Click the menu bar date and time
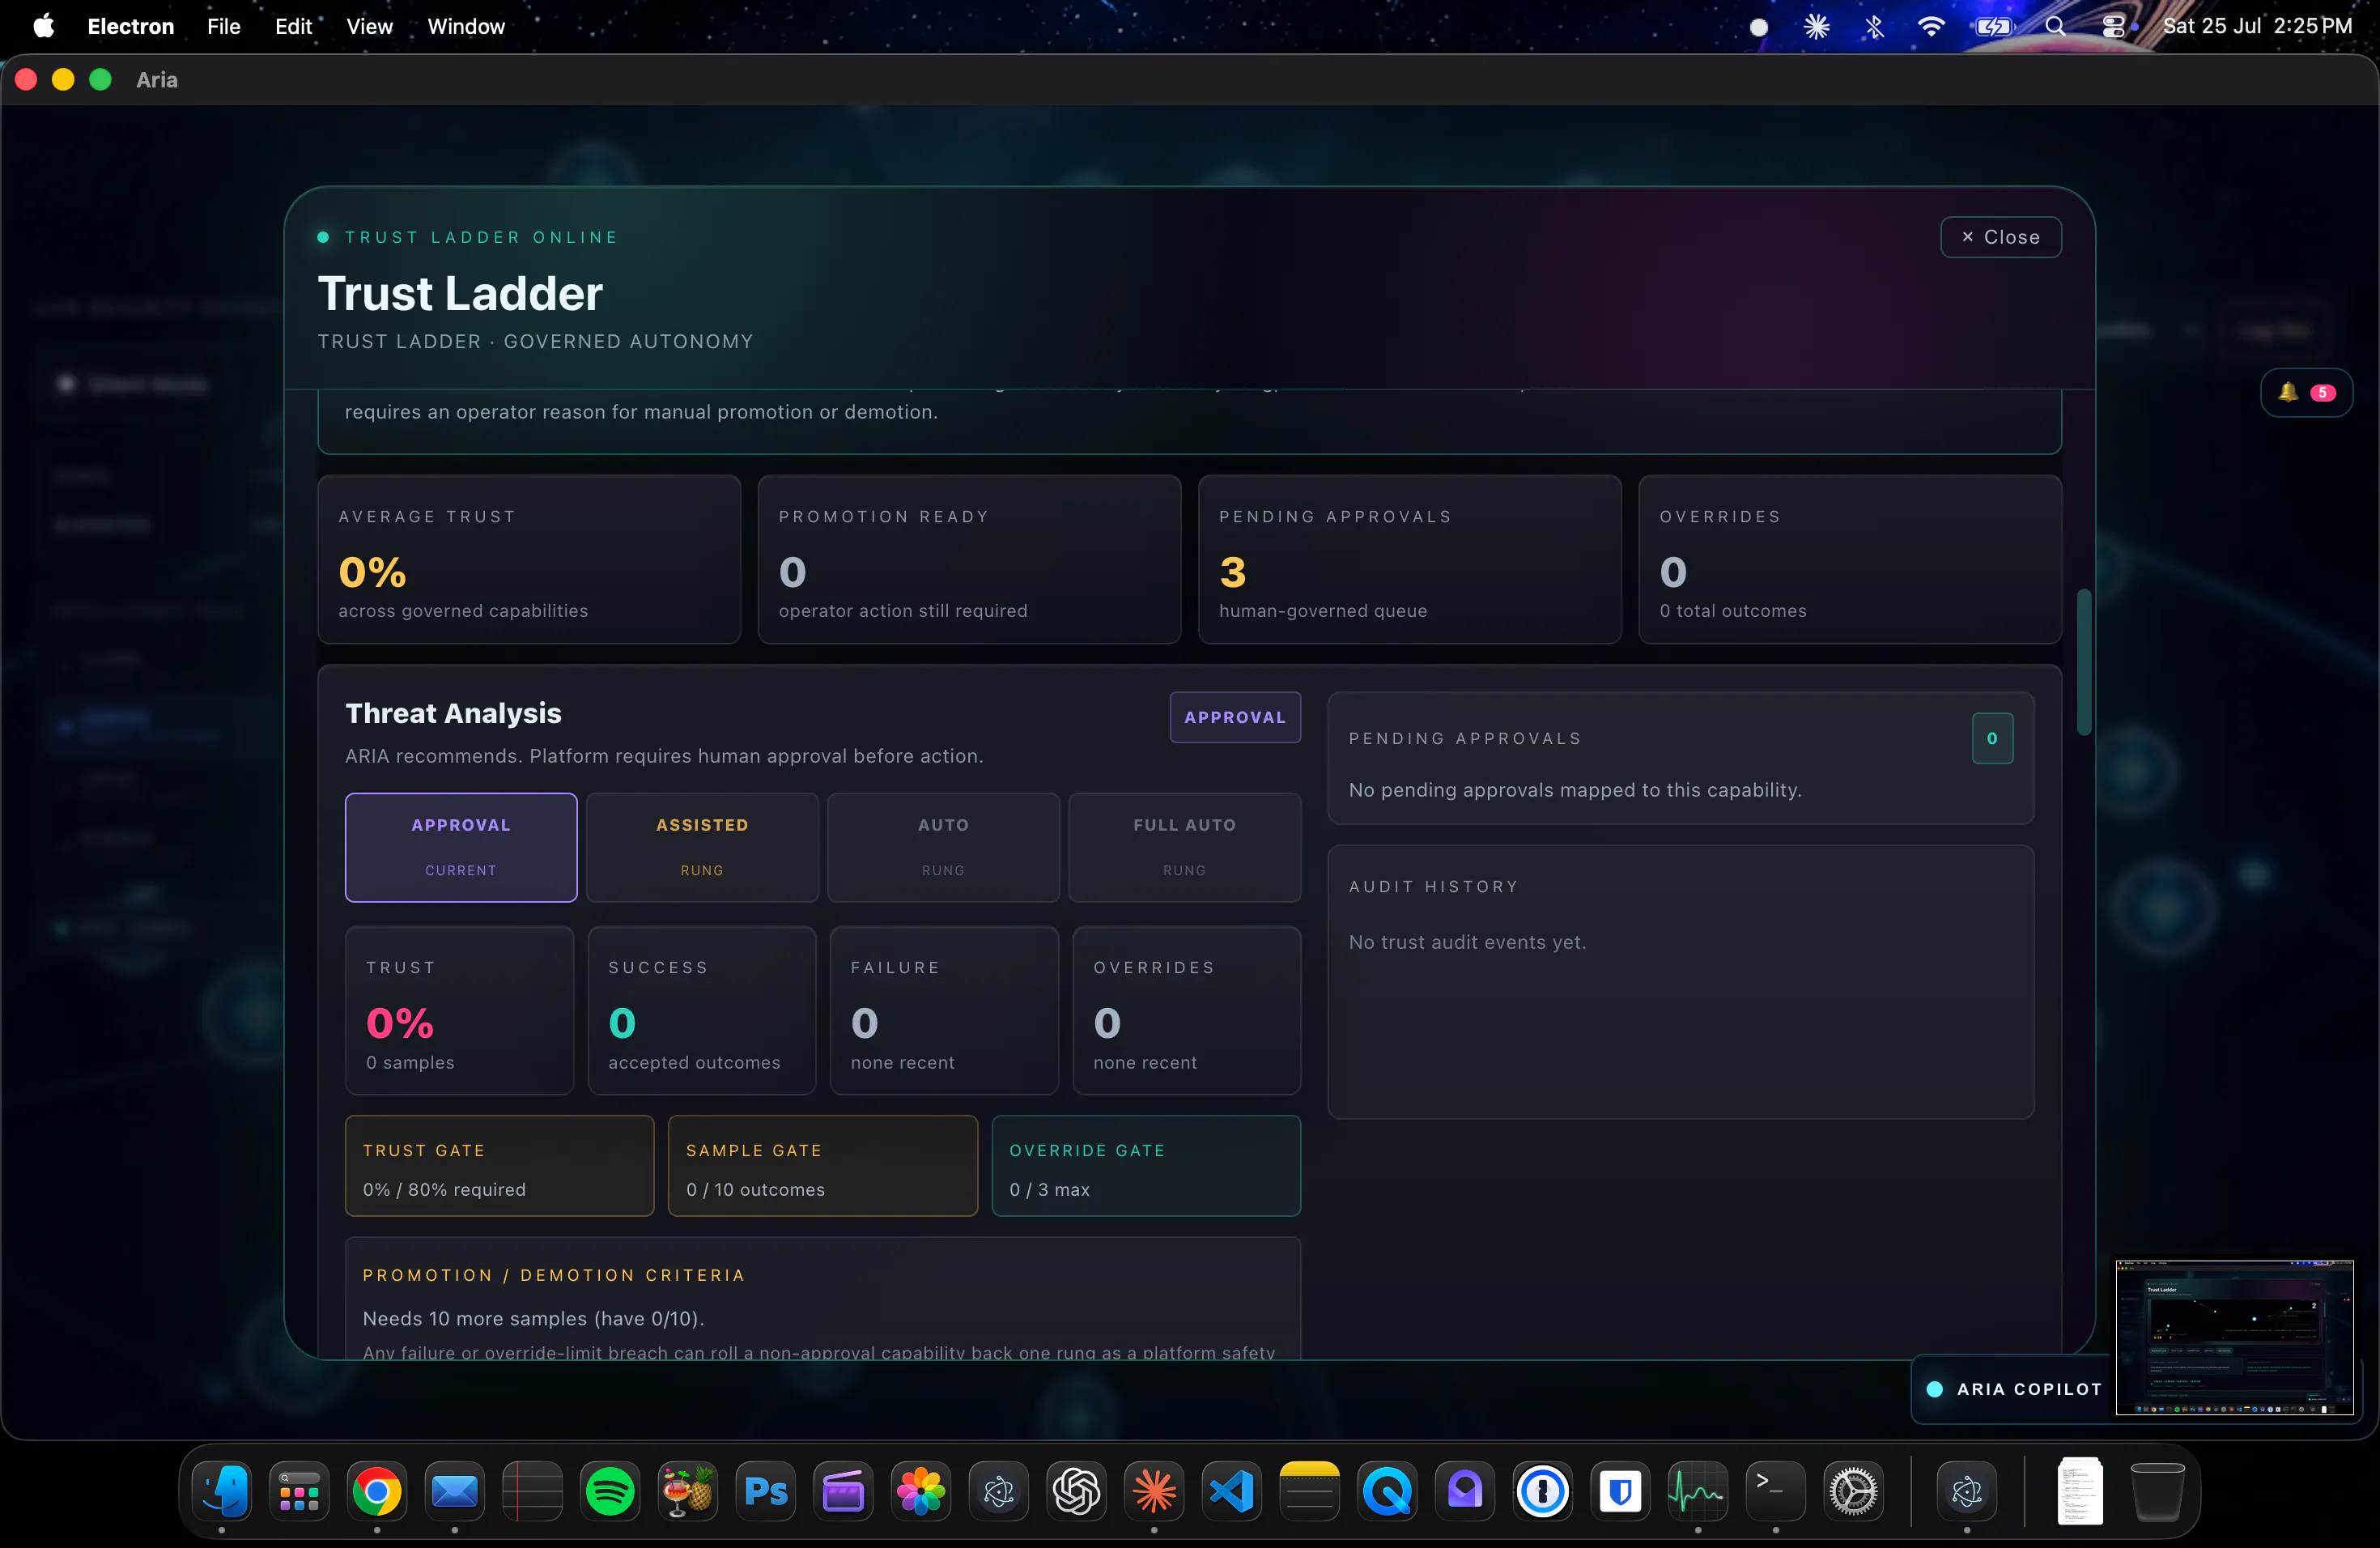2380x1548 pixels. click(x=2257, y=26)
